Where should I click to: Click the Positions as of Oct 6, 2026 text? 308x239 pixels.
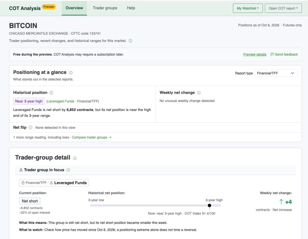pyautogui.click(x=259, y=25)
